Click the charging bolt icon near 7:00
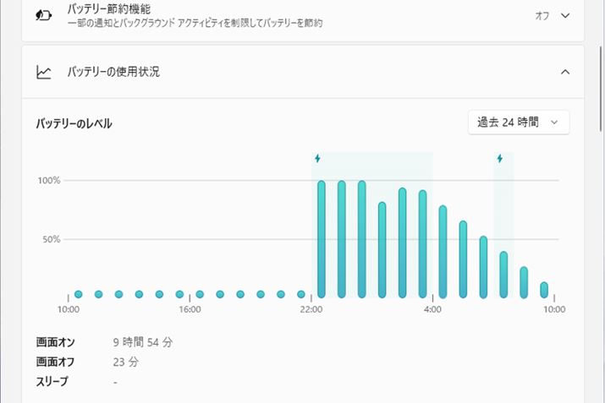 click(500, 158)
